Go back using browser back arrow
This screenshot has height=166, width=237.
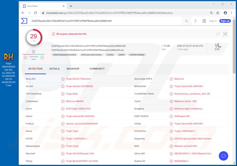23,13
